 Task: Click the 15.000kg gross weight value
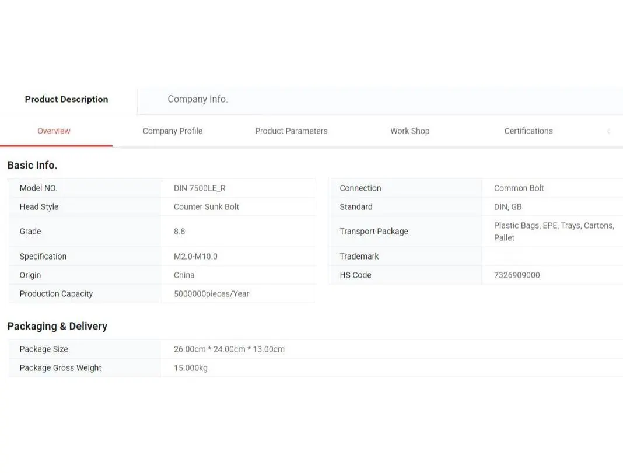coord(191,368)
